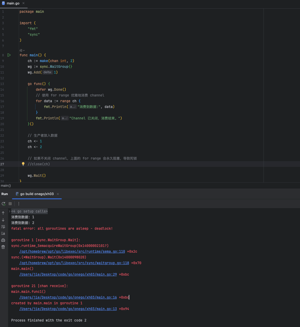300x327 pixels.
Task: Click the main() breadcrumb below the editor
Action: pyautogui.click(x=6, y=186)
